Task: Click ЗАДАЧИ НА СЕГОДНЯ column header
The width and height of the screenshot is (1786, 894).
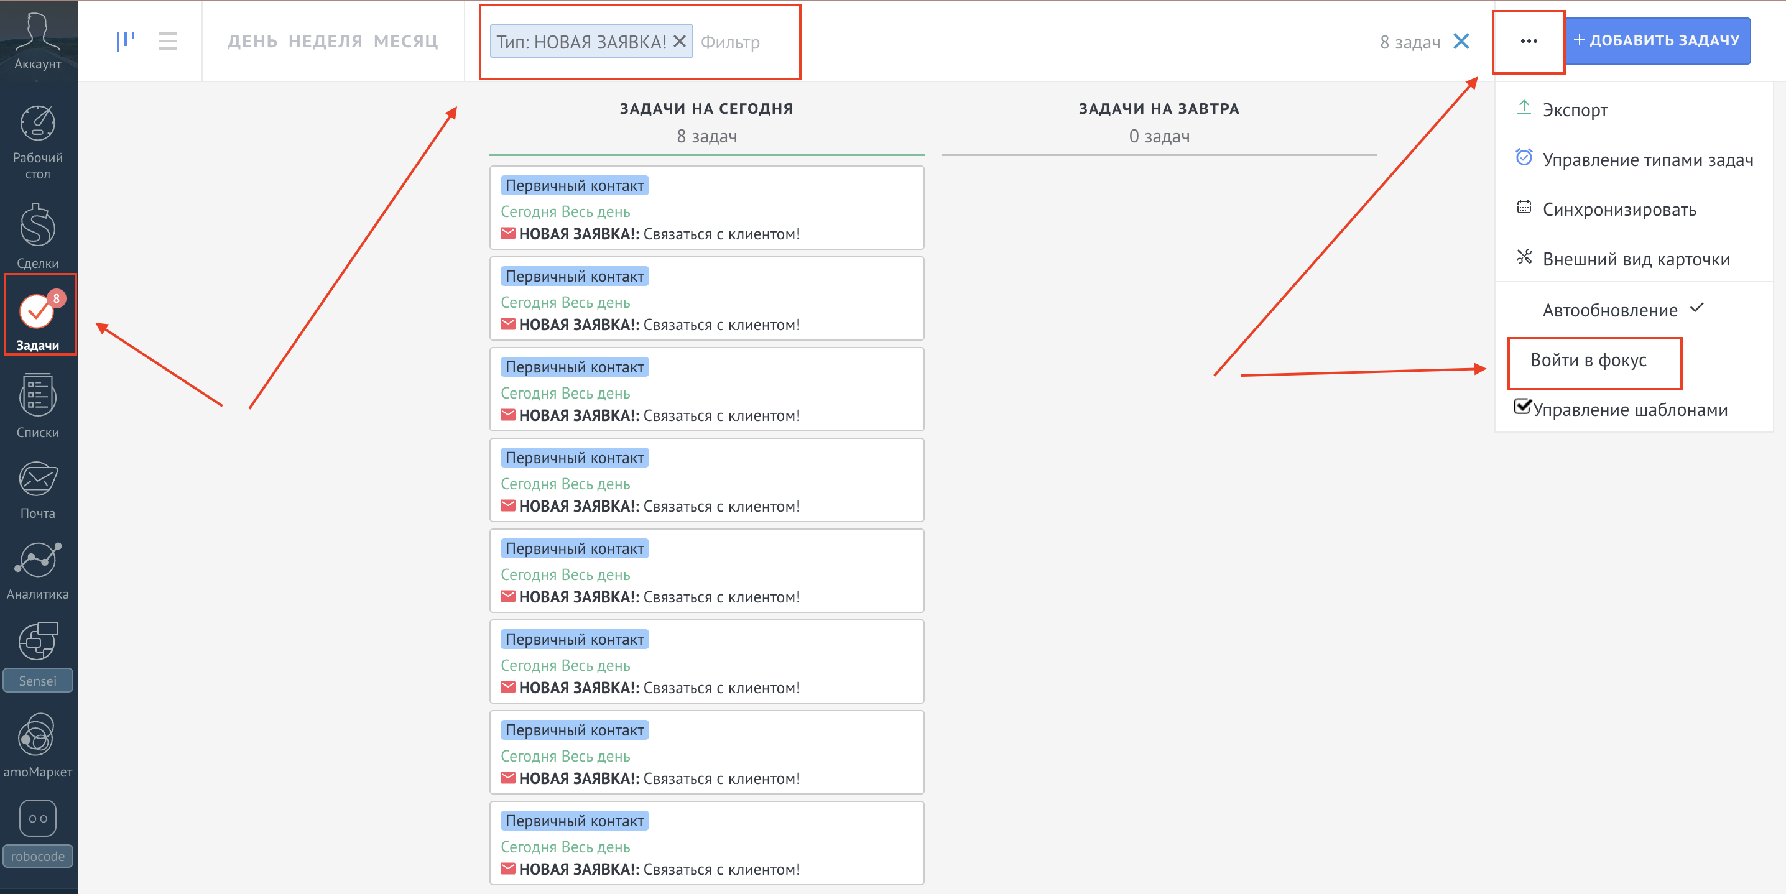Action: pyautogui.click(x=706, y=109)
